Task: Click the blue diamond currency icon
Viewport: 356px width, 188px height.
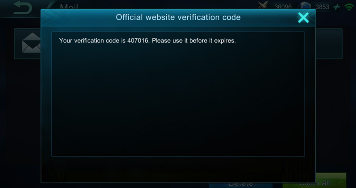Action: click(305, 5)
